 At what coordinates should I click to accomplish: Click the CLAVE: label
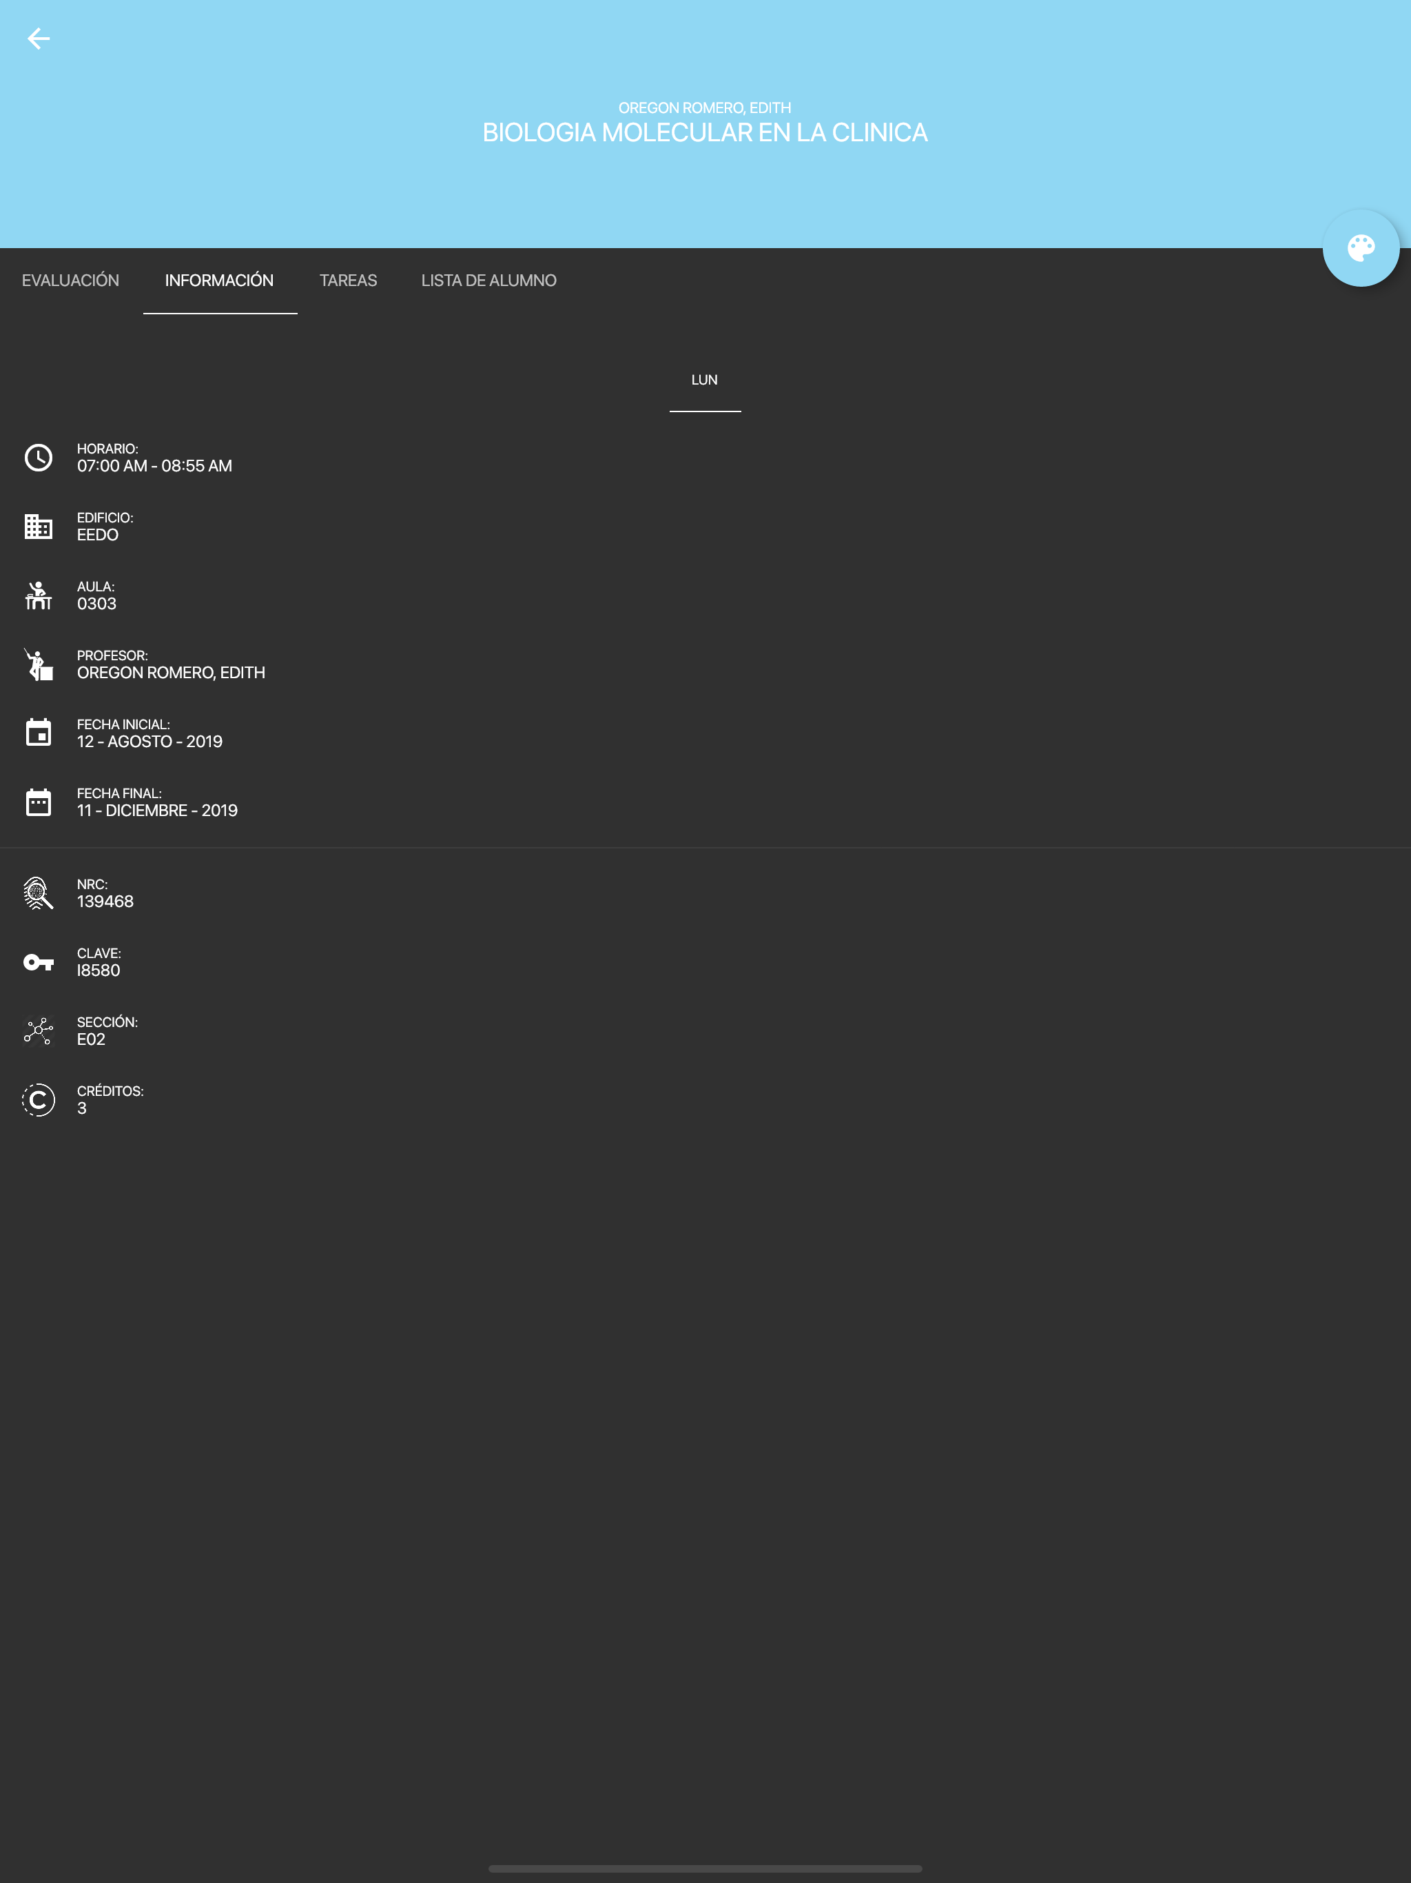(99, 955)
